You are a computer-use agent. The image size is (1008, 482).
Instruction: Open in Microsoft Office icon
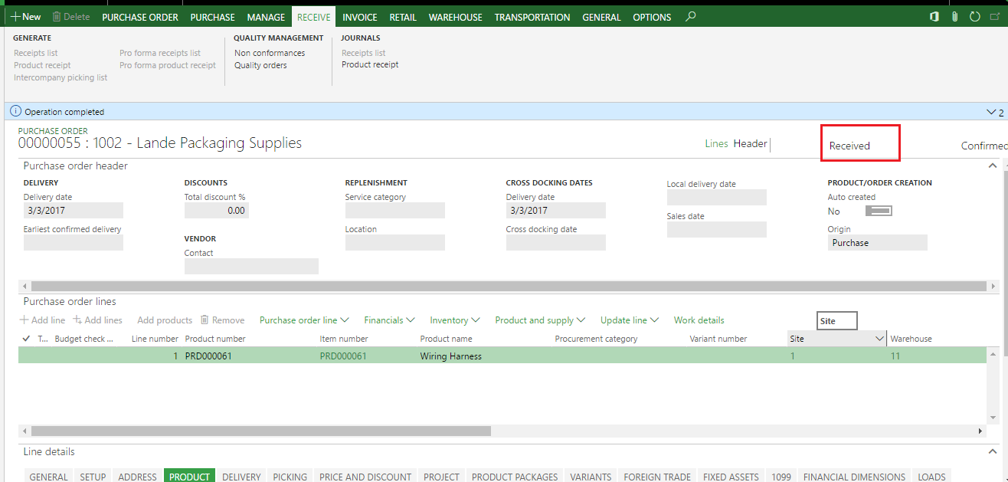(934, 17)
